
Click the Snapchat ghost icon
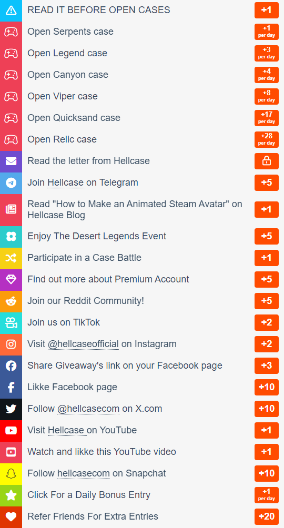point(11,473)
